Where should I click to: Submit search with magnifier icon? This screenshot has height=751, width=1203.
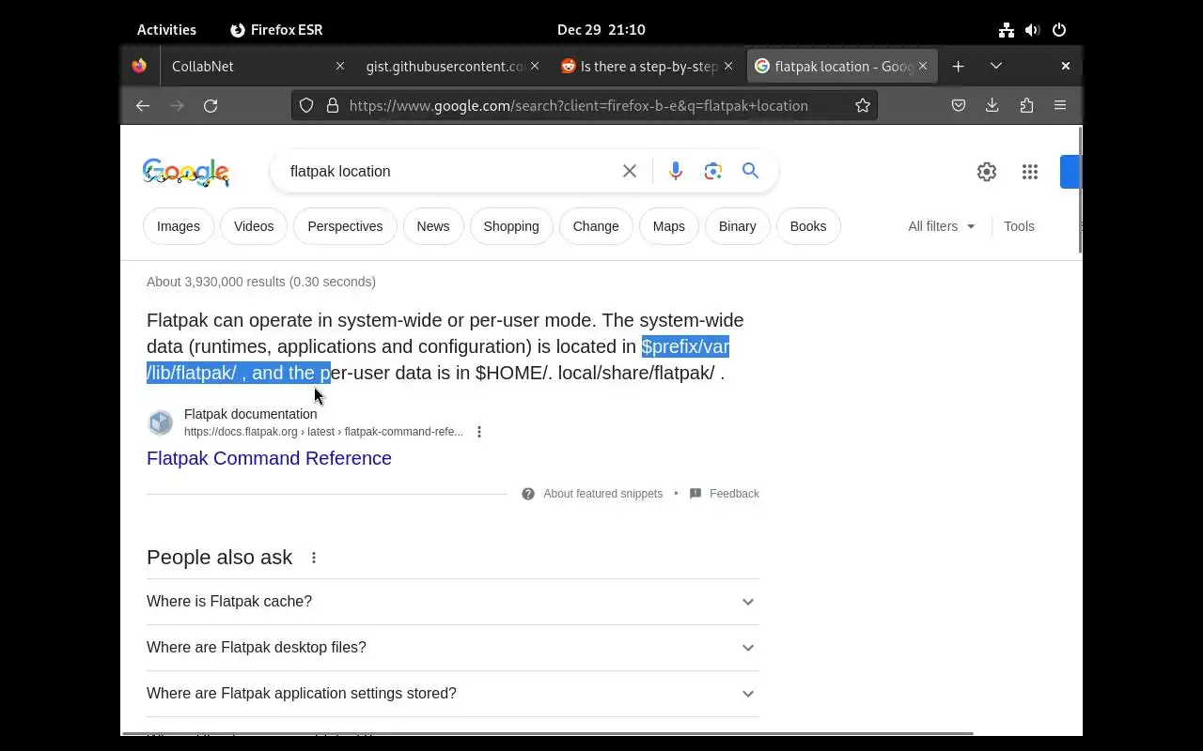coord(750,171)
